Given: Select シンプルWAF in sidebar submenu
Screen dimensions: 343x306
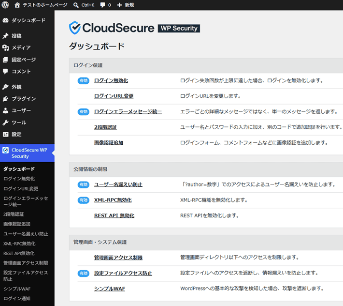Looking at the screenshot, I should tap(17, 289).
